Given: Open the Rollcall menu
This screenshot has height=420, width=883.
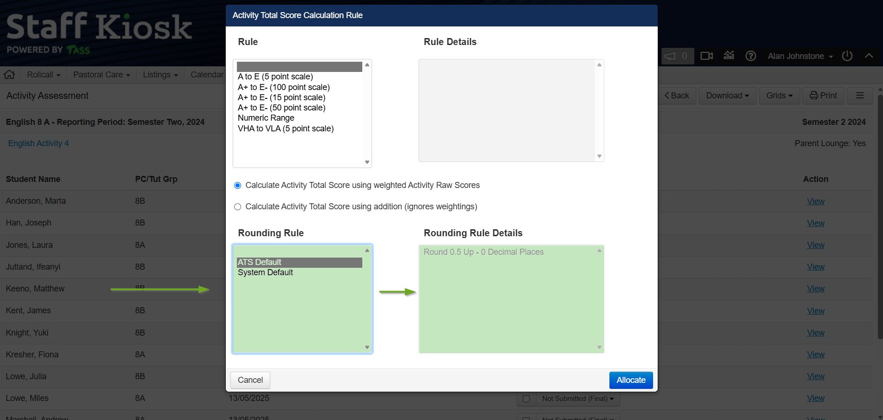Looking at the screenshot, I should pos(44,75).
